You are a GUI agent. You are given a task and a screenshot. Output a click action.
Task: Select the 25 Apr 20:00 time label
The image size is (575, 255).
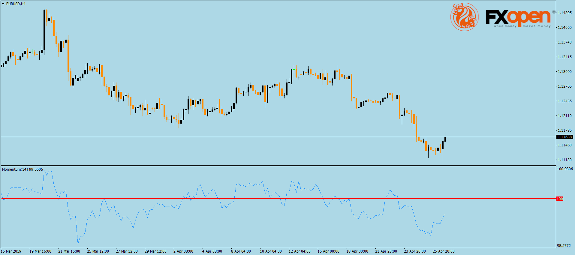(444, 251)
